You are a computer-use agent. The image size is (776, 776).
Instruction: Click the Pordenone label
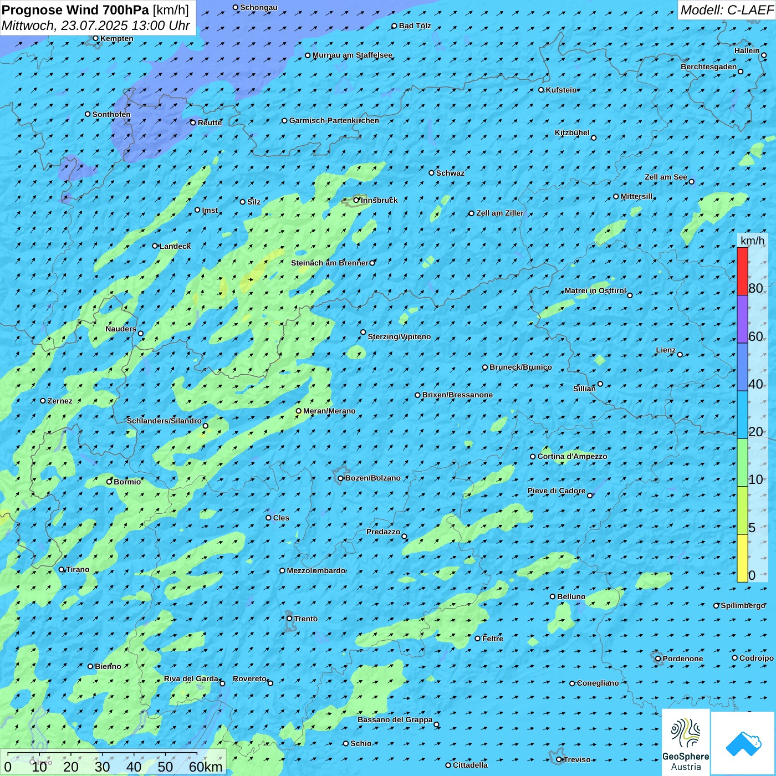coord(683,658)
